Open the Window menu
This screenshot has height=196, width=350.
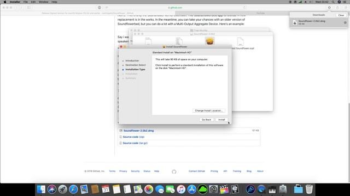click(44, 2)
